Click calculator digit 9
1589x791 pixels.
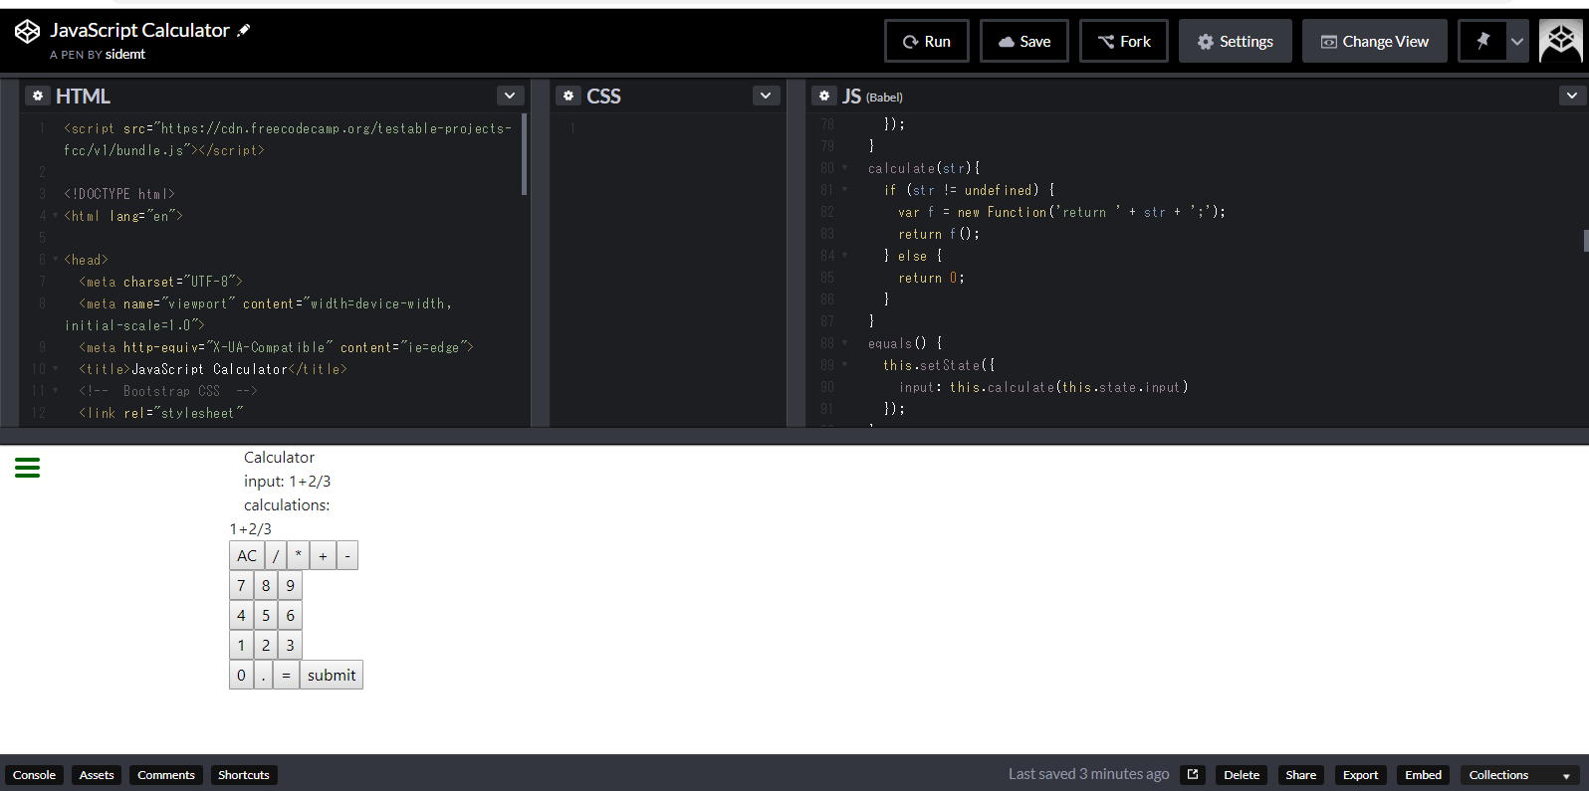click(x=290, y=585)
